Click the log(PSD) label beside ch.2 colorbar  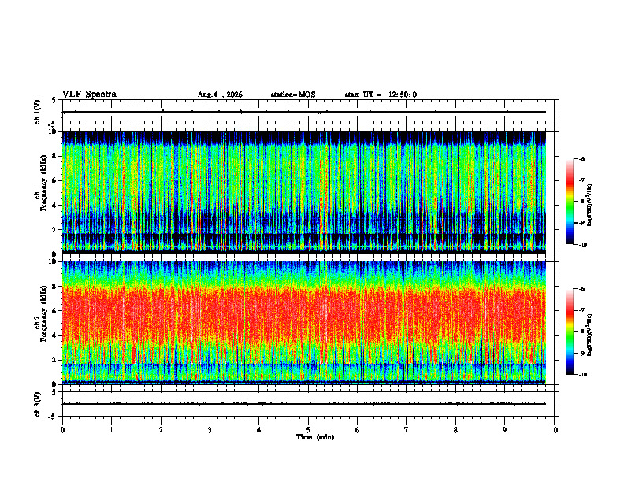(x=590, y=336)
